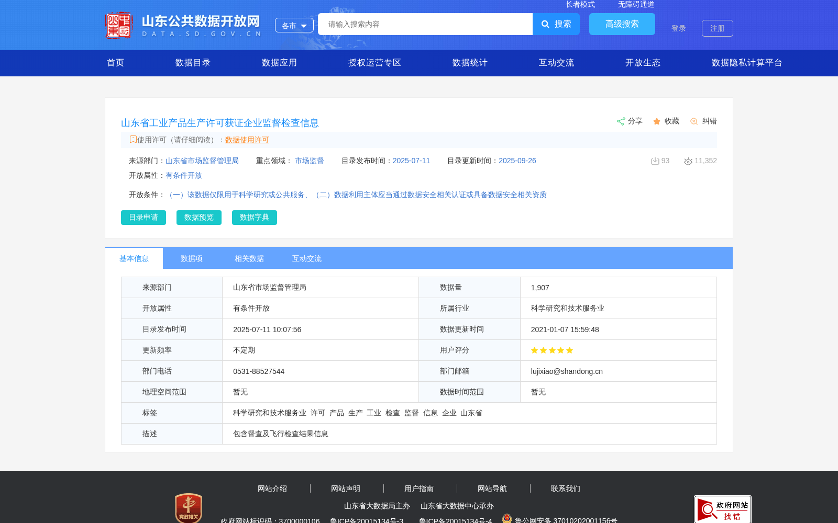Click the 登录 login link
Image resolution: width=838 pixels, height=523 pixels.
point(679,28)
